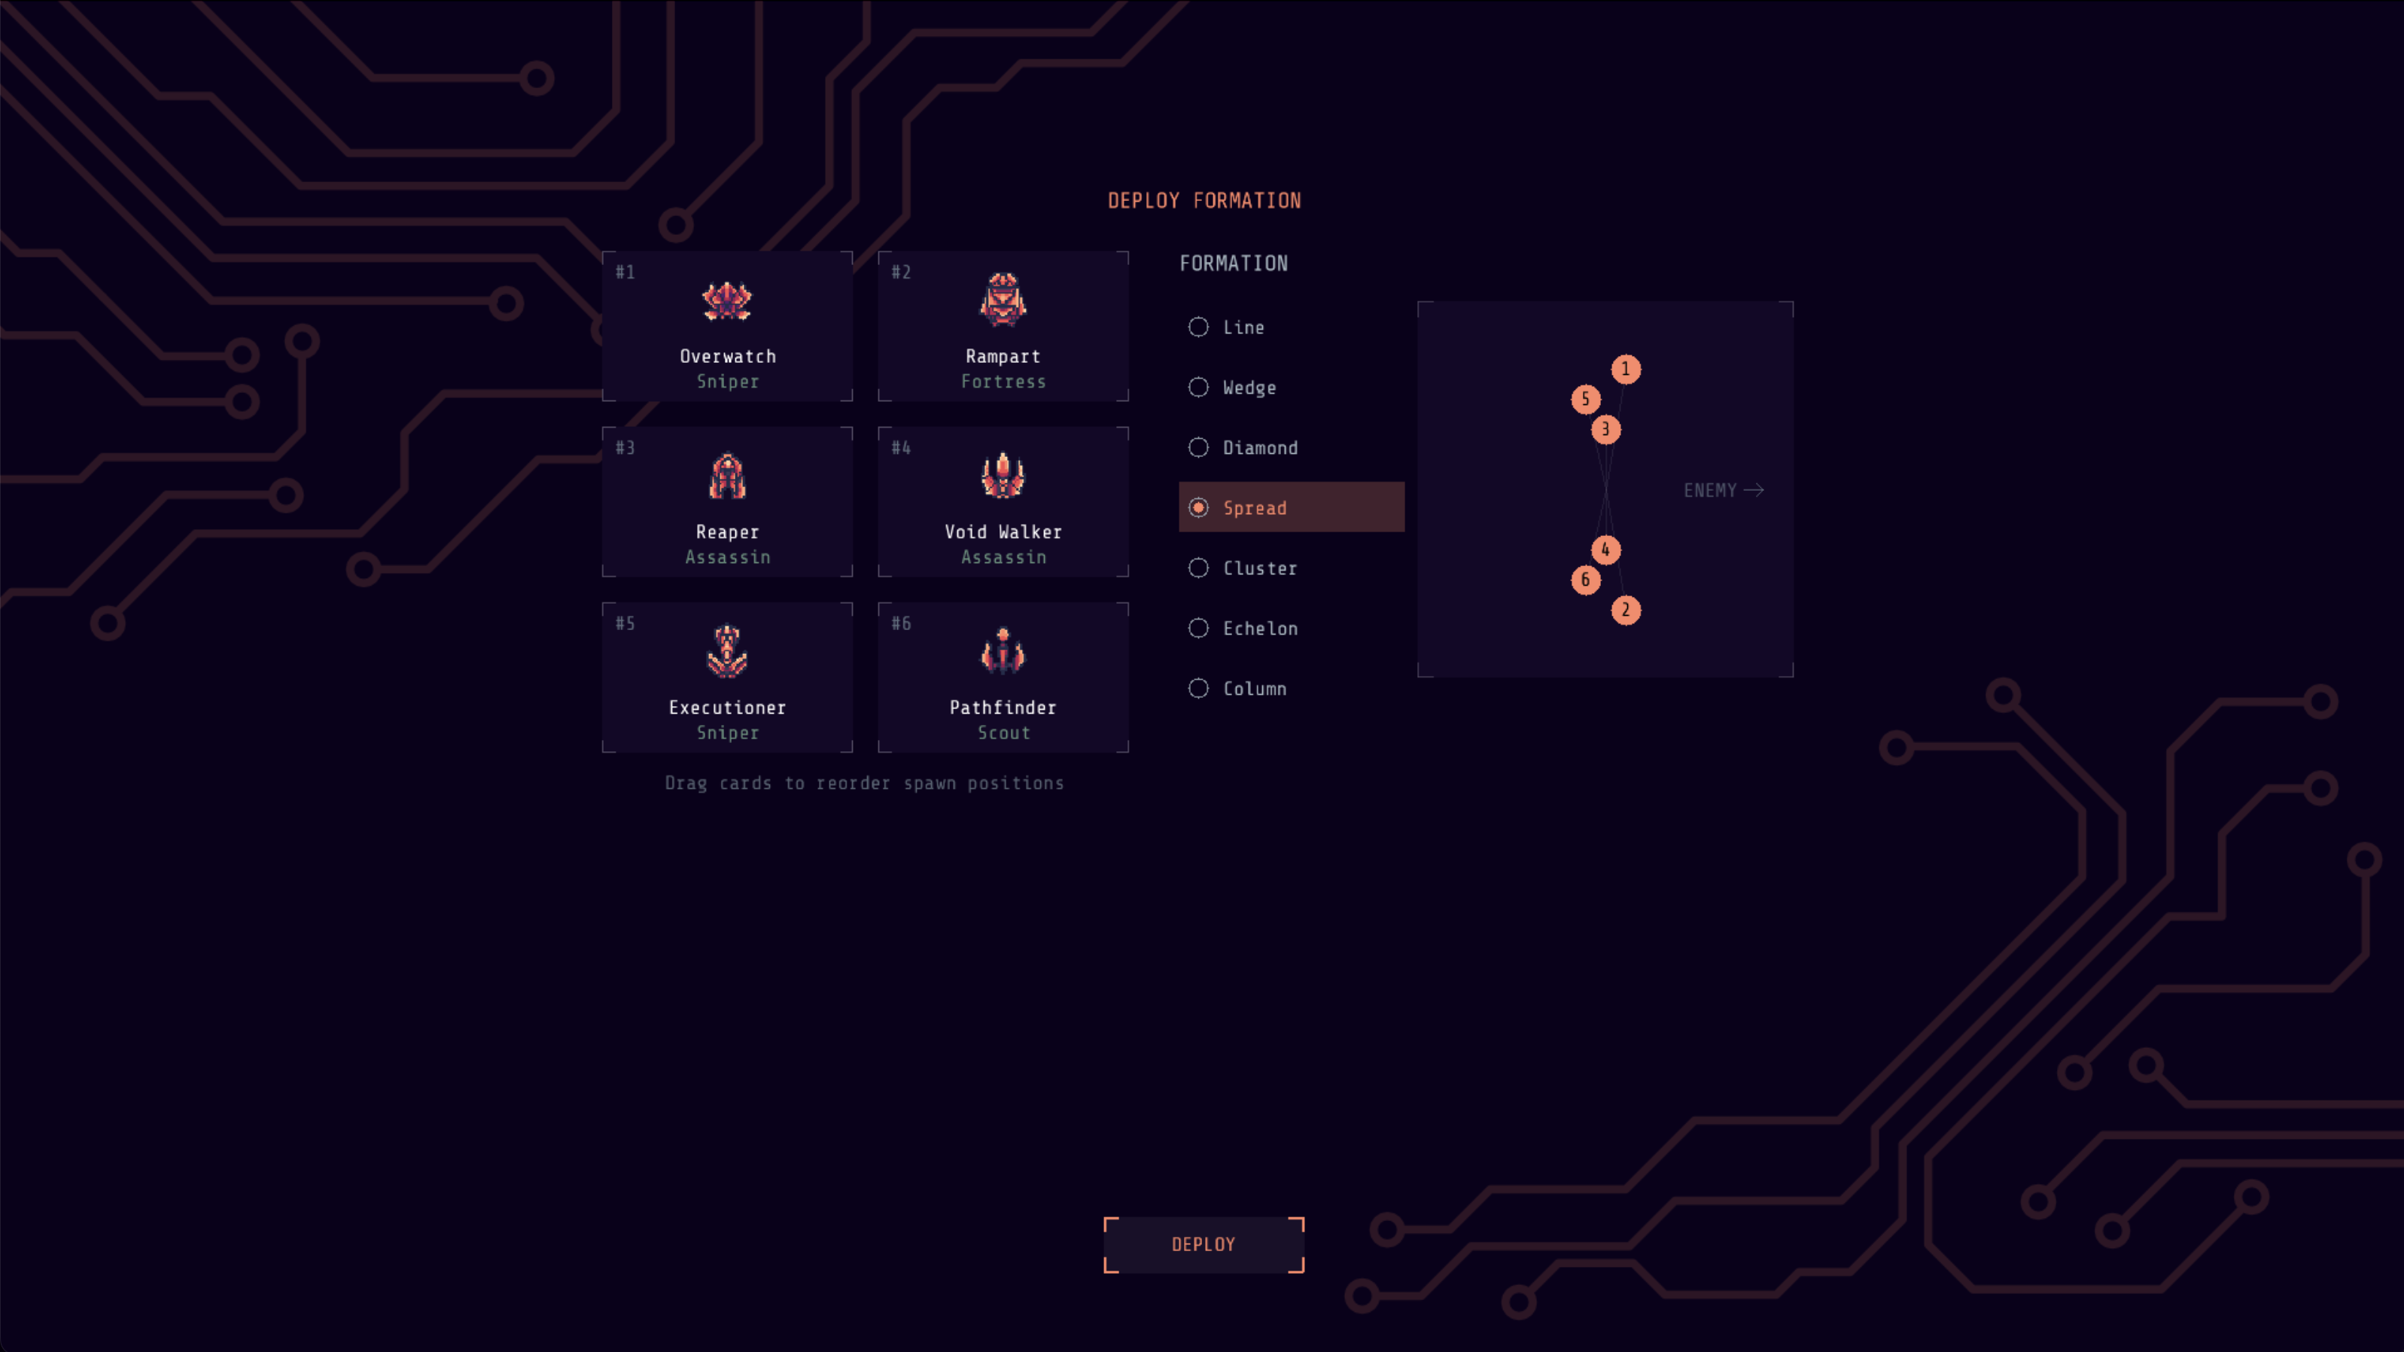
Task: Click the Executioner sniper ship icon
Action: click(x=727, y=651)
